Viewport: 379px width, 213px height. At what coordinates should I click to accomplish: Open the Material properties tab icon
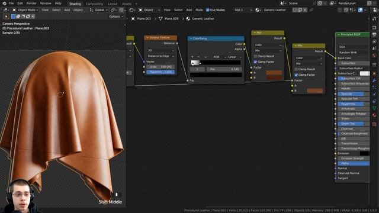tap(374, 115)
